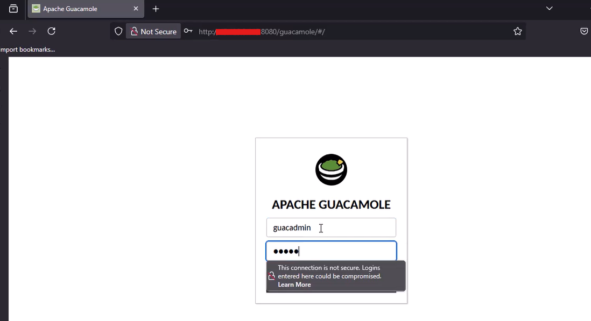
Task: Click the broken padlock warning icon in tooltip
Action: click(x=271, y=276)
